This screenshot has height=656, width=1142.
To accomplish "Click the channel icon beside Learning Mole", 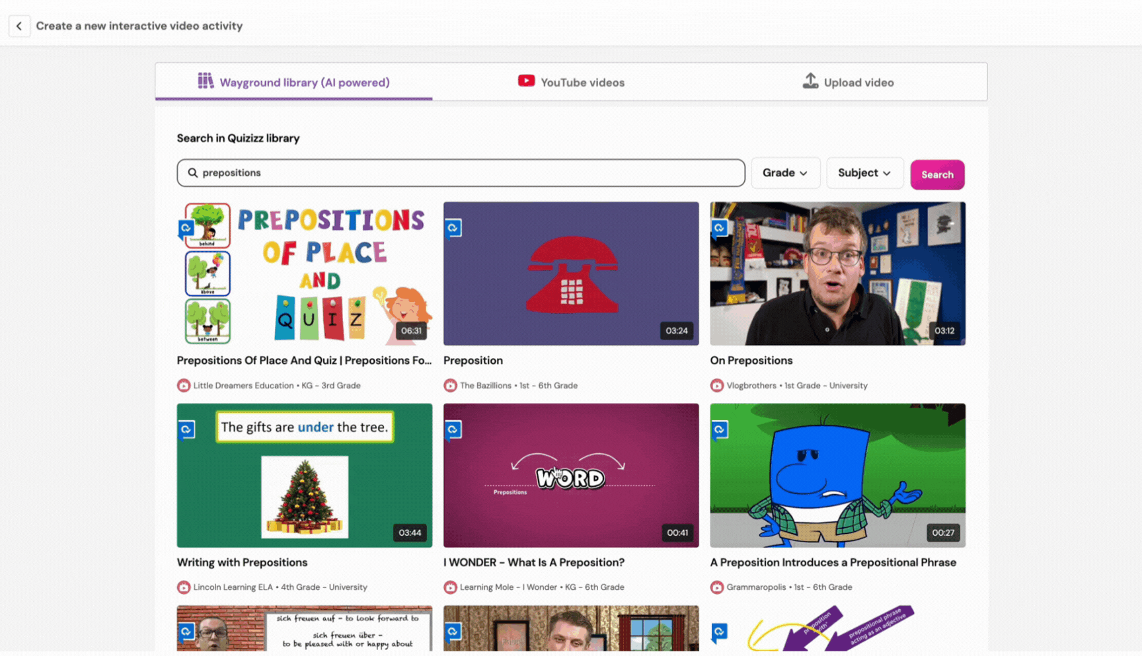I will (x=450, y=587).
